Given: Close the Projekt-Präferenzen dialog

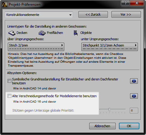Looking at the screenshot, I should (x=137, y=3).
